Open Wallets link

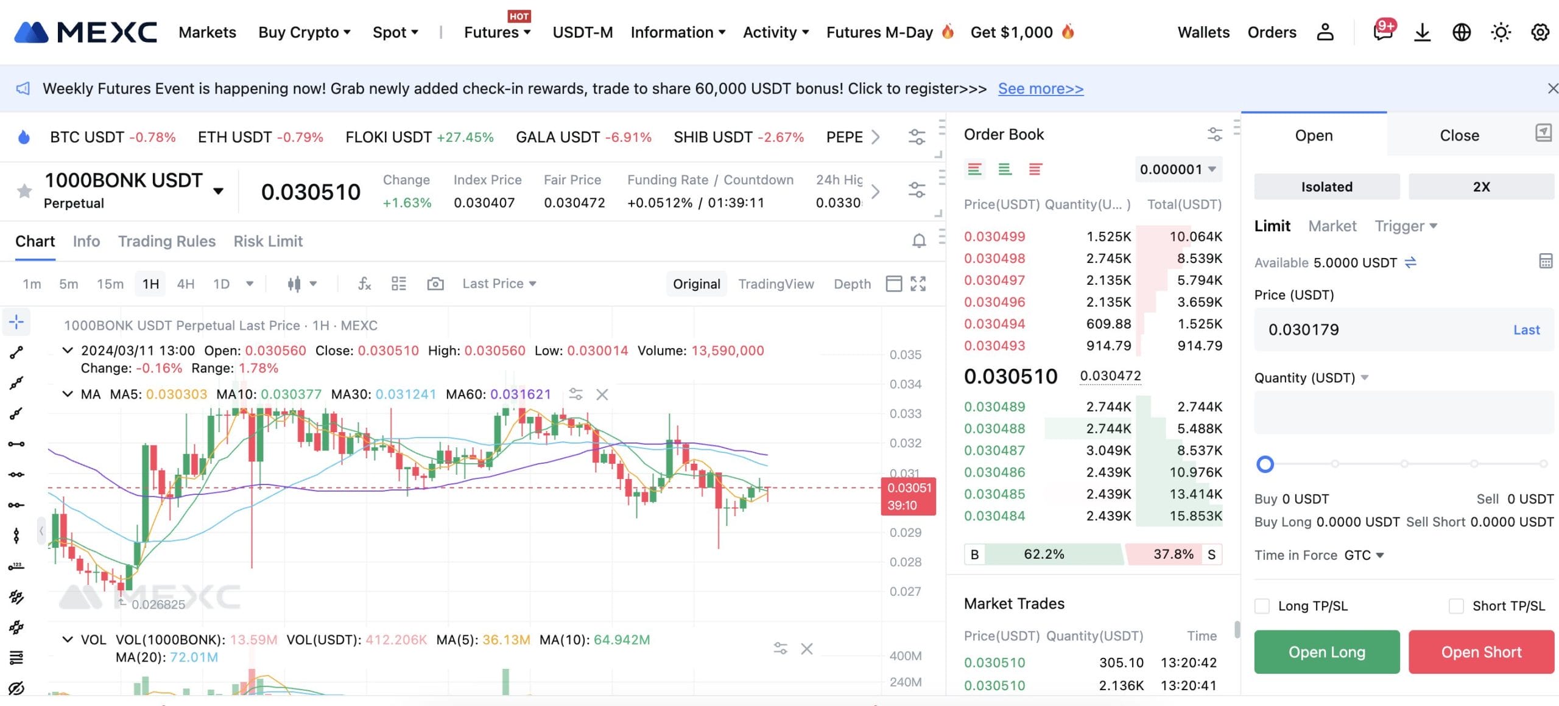click(1203, 32)
